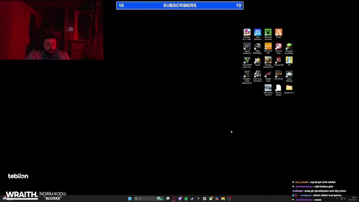The image size is (359, 202).
Task: Switch to Opera GX in taskbar
Action: pos(174,199)
